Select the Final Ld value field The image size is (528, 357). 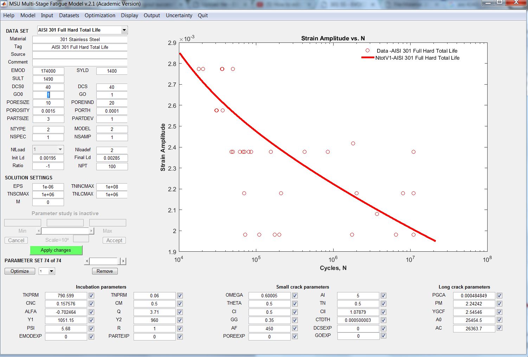pos(112,158)
